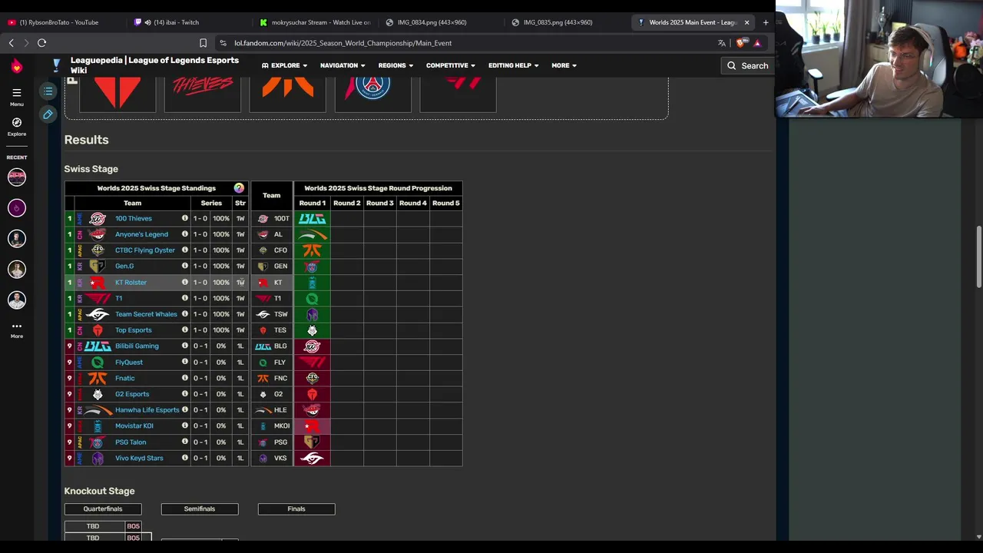The image size is (983, 553).
Task: Click the Knockout Stage heading
Action: (x=100, y=491)
